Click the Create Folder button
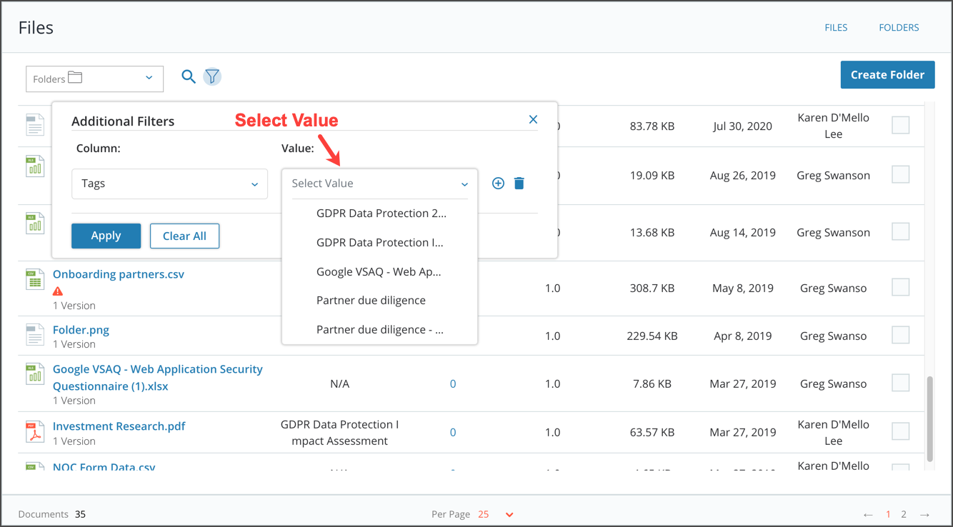953x527 pixels. click(887, 74)
